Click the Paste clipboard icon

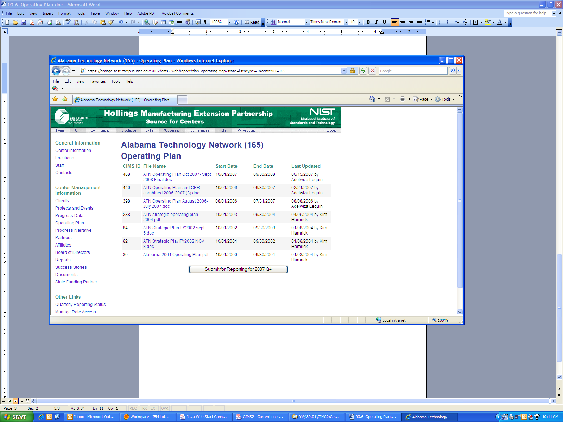click(103, 22)
